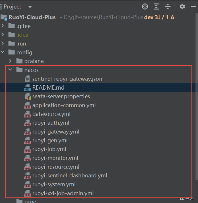Screen dimensions: 198x203
Task: Click the properties icon for seata-server.properties
Action: (28, 96)
